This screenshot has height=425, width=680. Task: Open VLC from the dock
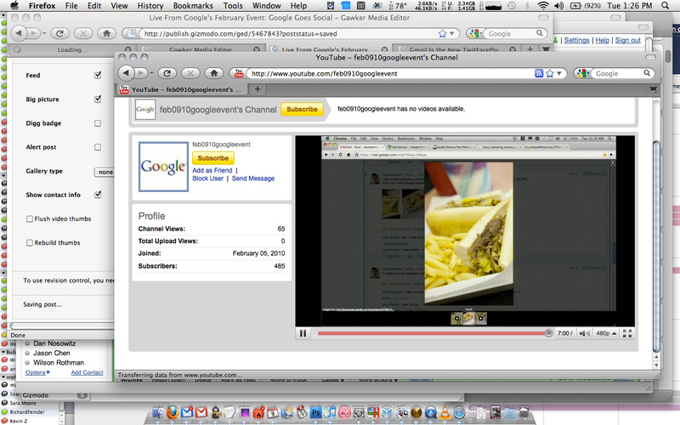[x=445, y=412]
